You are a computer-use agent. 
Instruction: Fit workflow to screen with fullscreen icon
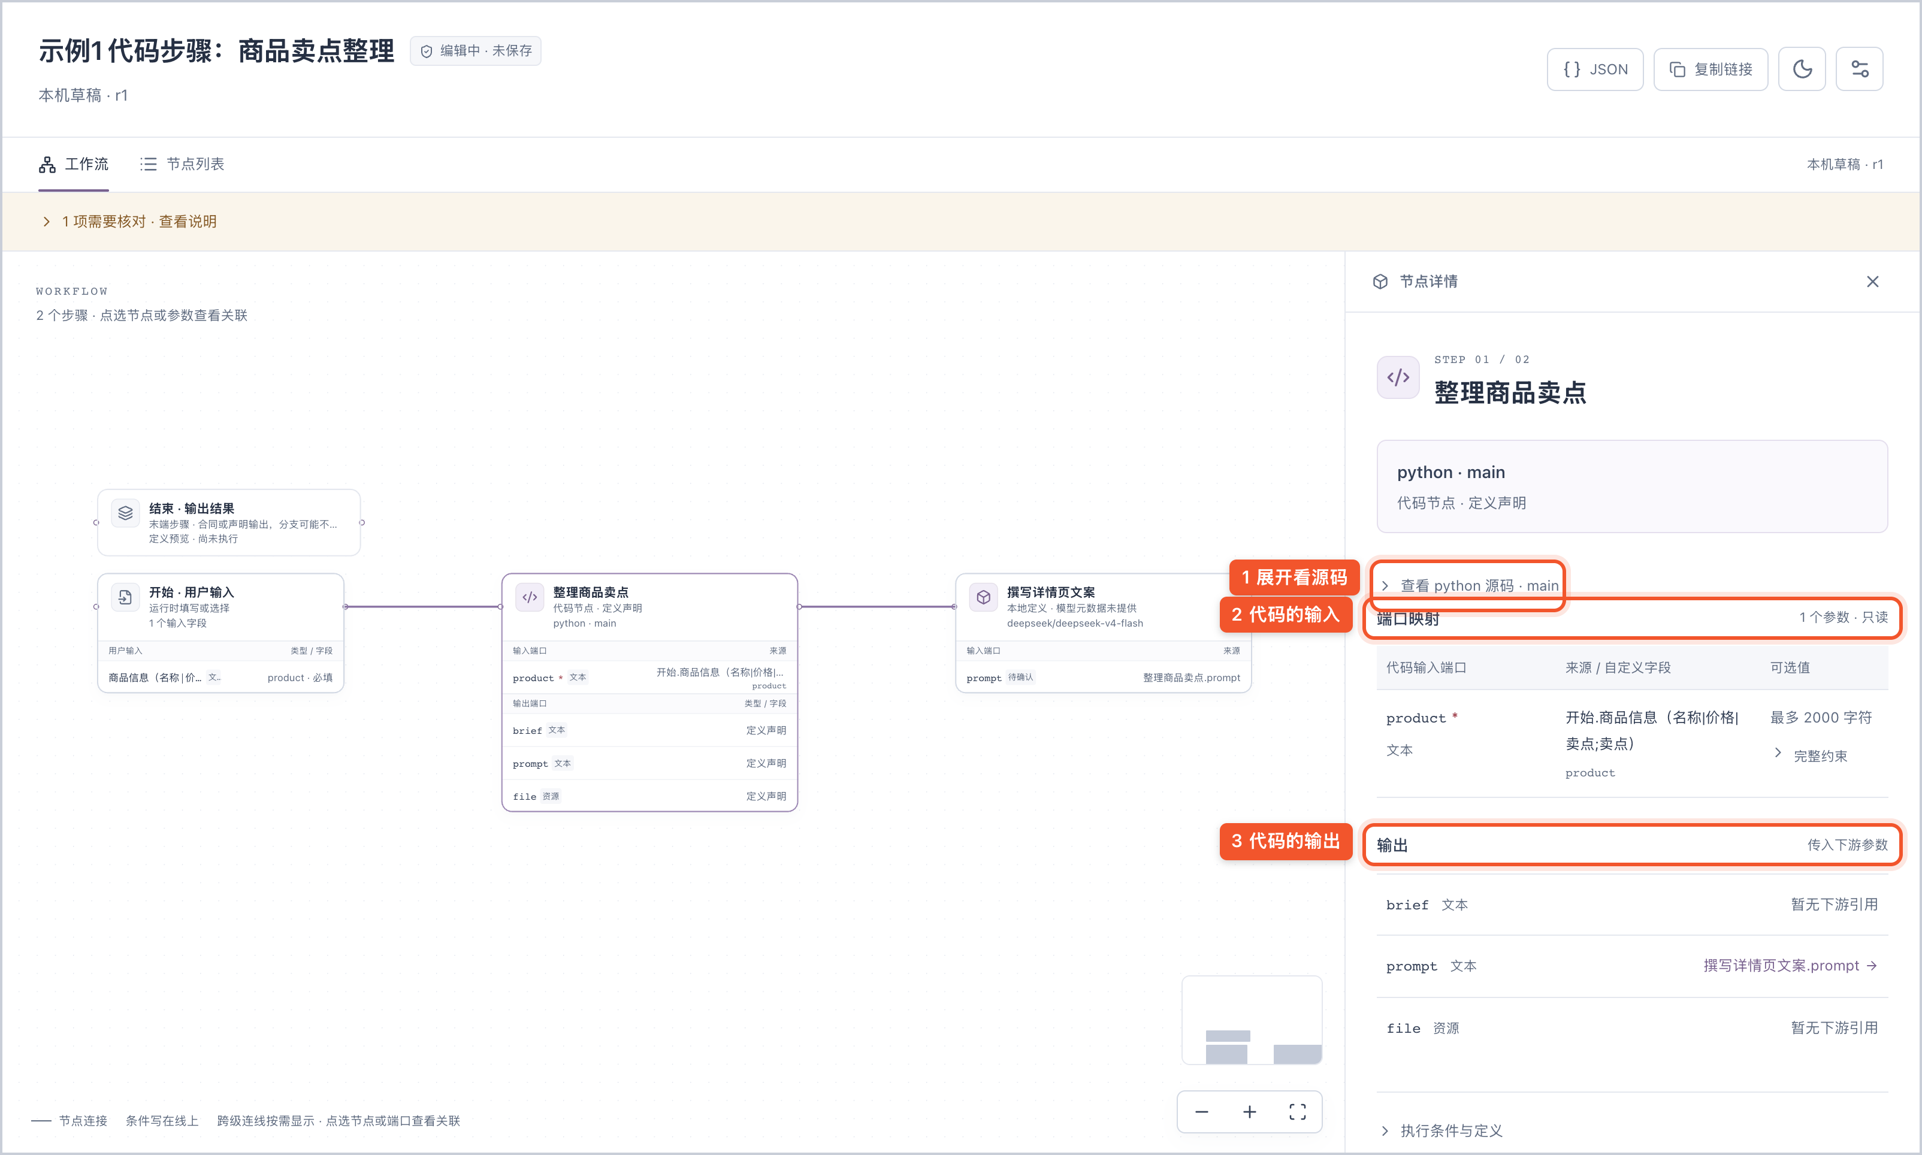click(x=1297, y=1111)
